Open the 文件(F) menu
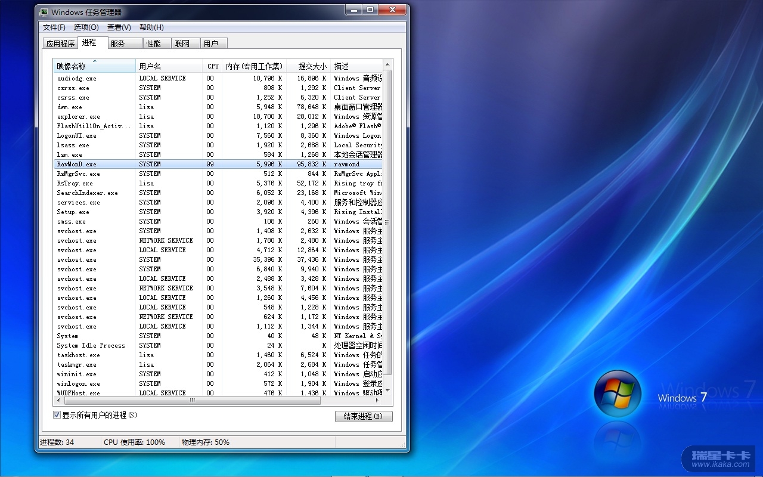Screen dimensions: 763x477 click(54, 27)
